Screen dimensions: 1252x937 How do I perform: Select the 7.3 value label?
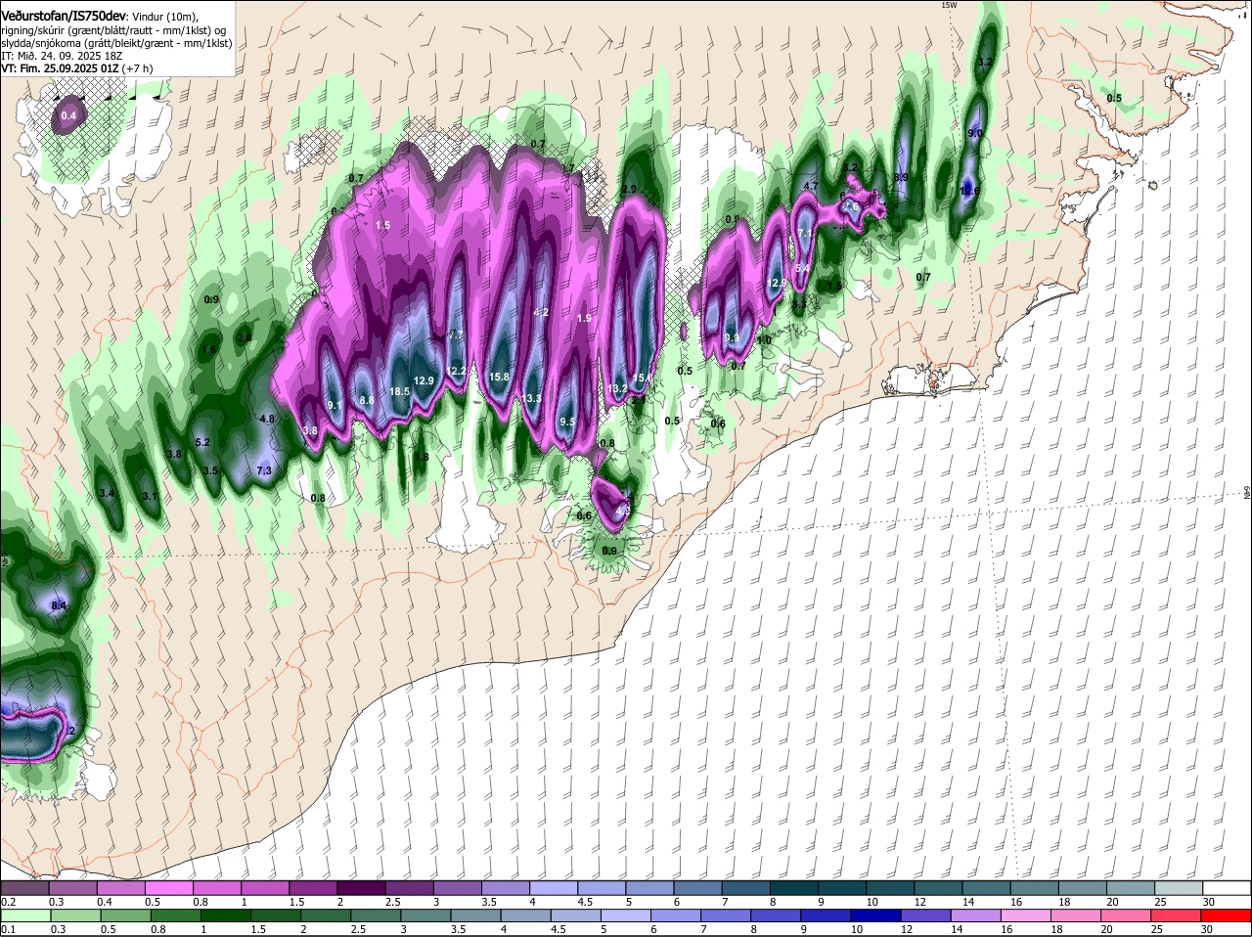point(264,470)
